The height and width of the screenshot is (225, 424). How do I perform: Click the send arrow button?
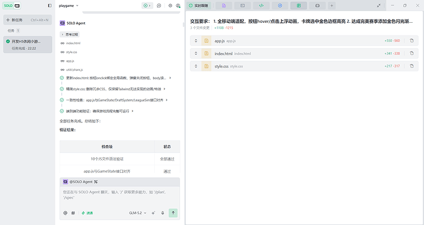(x=173, y=213)
